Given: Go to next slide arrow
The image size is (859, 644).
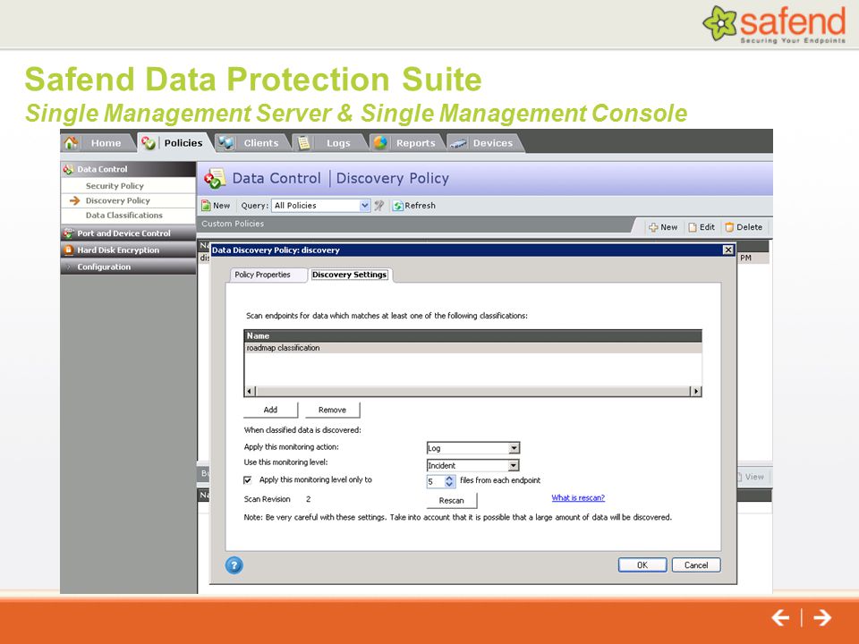Looking at the screenshot, I should click(x=823, y=618).
